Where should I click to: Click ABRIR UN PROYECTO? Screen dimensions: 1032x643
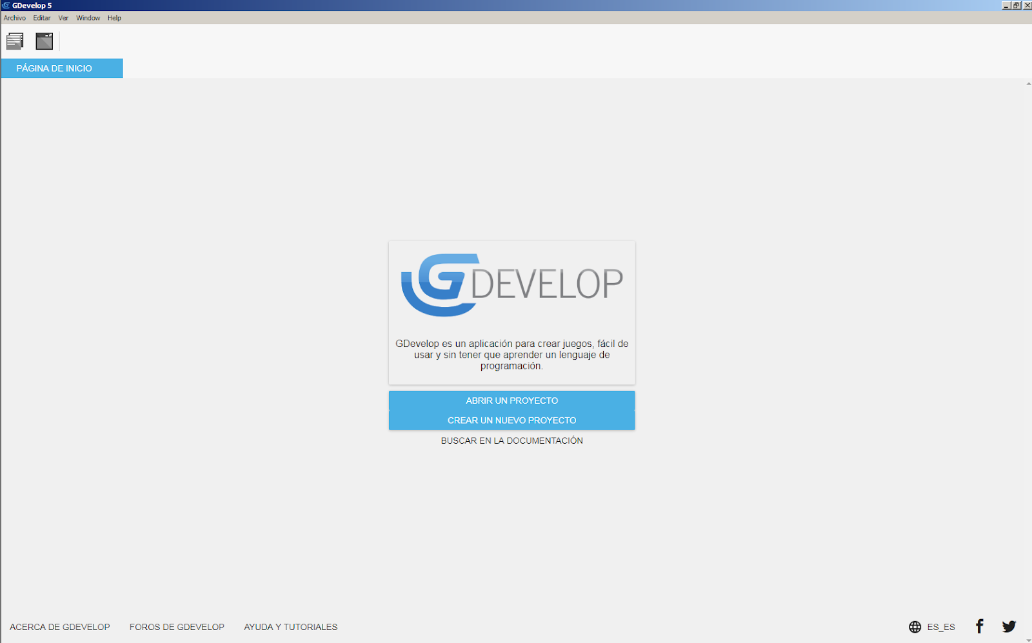[x=511, y=400]
